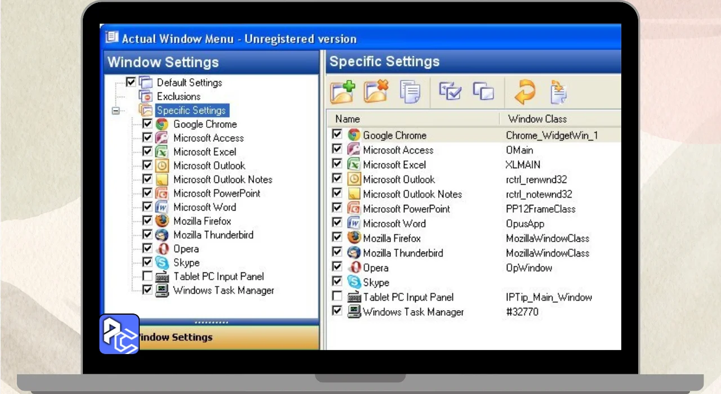The image size is (721, 394).
Task: Uncheck Skype checkbox in the tree
Action: [147, 262]
